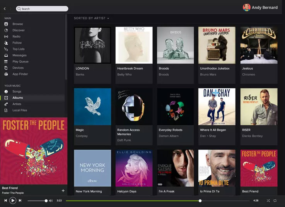Click now-playing Best Friend track title
285x207 pixels.
(10, 188)
